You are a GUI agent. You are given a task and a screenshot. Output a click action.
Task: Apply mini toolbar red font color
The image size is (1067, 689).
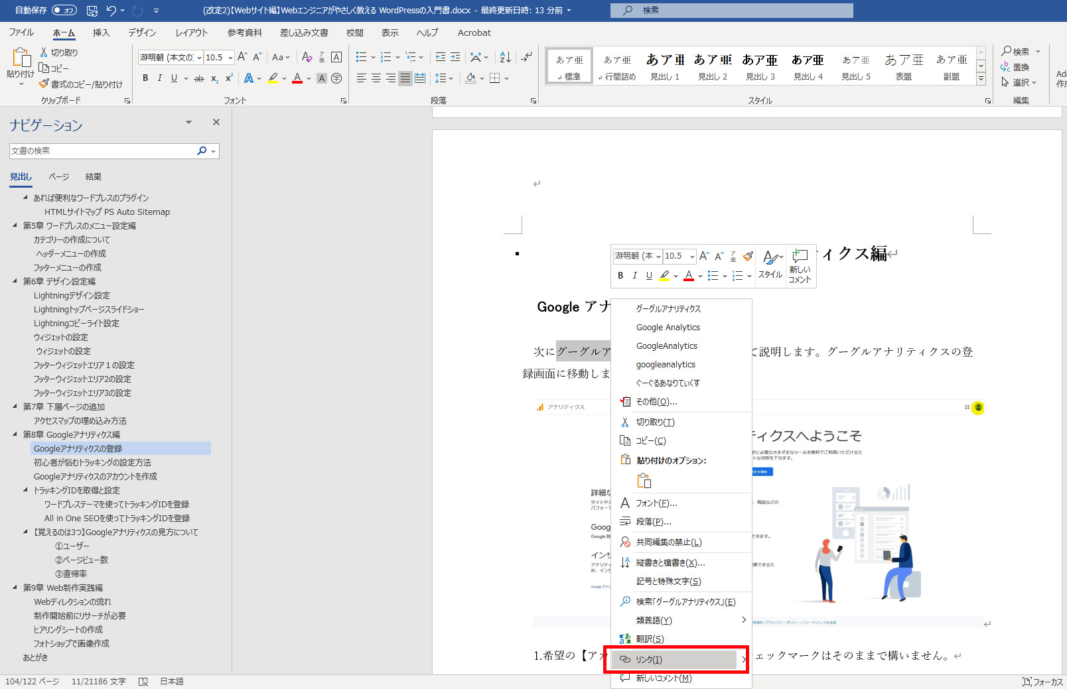pos(689,276)
